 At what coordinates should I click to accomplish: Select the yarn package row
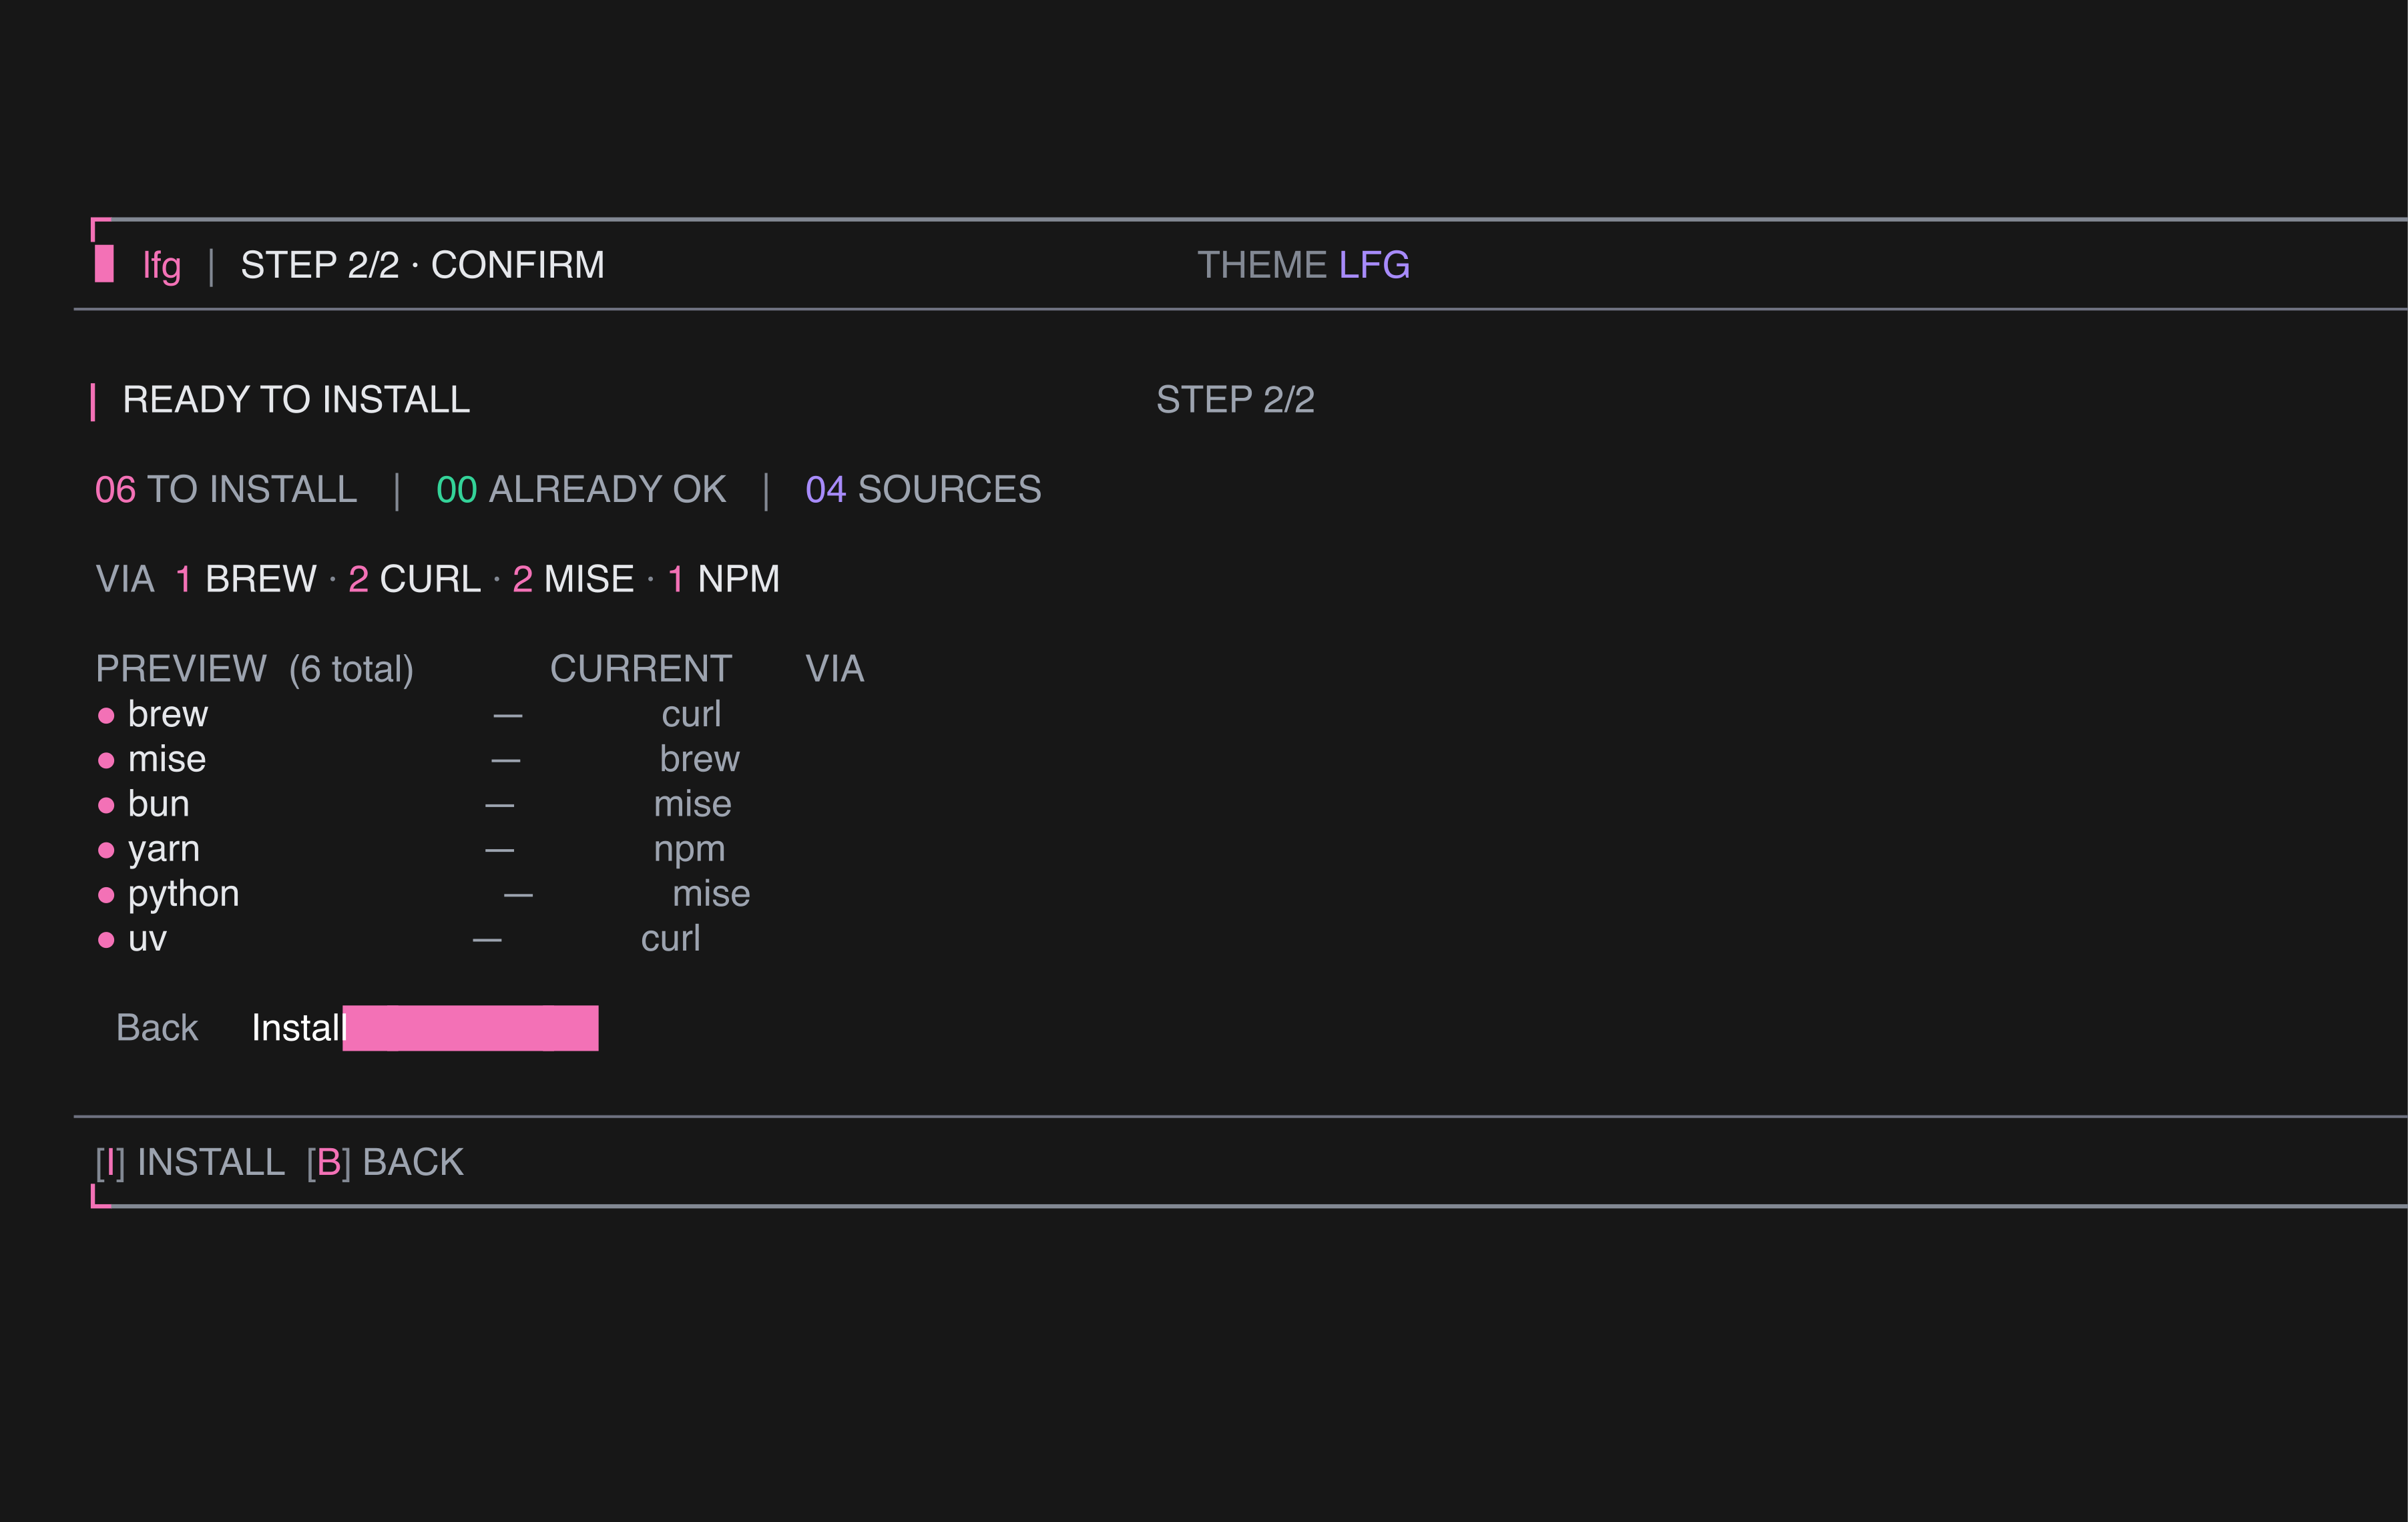(411, 849)
